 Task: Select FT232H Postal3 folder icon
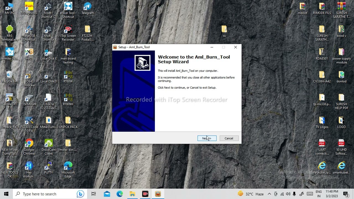[x=88, y=33]
